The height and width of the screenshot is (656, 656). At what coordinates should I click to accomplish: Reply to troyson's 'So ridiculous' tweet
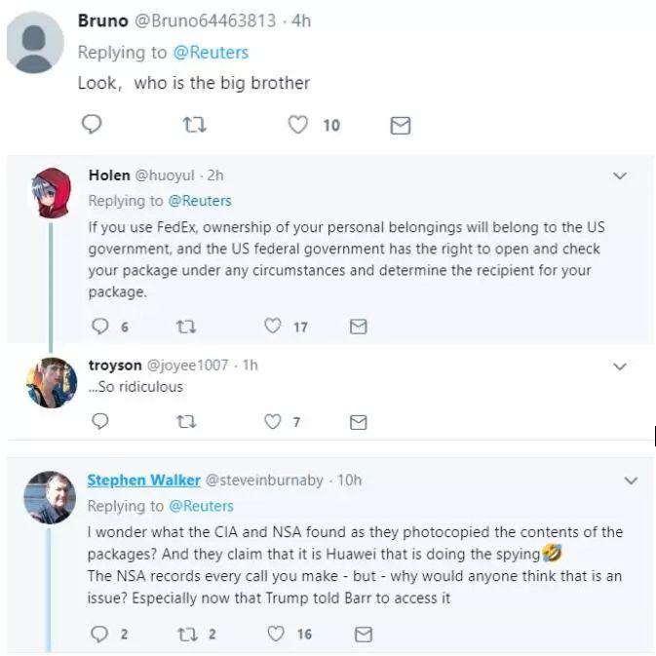tap(99, 421)
